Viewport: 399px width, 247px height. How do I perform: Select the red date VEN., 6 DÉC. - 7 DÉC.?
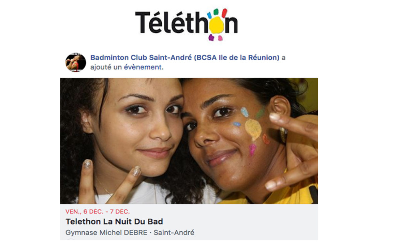98,212
